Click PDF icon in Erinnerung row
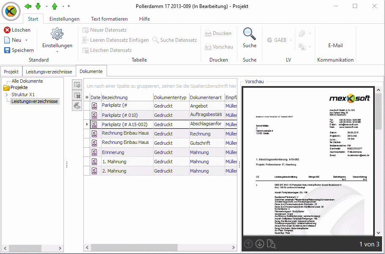 click(x=94, y=152)
